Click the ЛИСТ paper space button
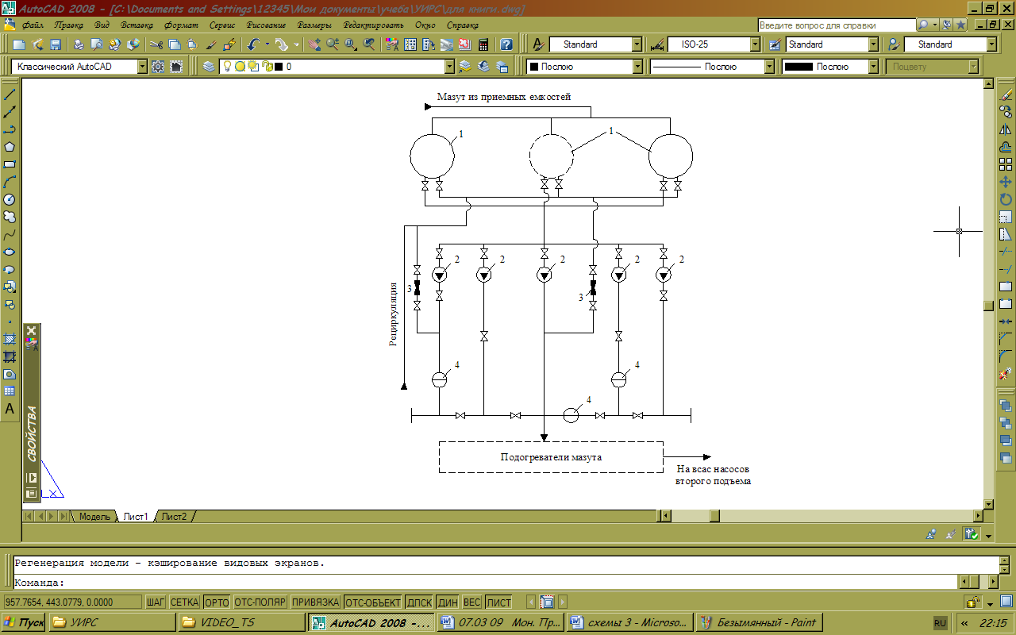The width and height of the screenshot is (1016, 635). point(499,602)
